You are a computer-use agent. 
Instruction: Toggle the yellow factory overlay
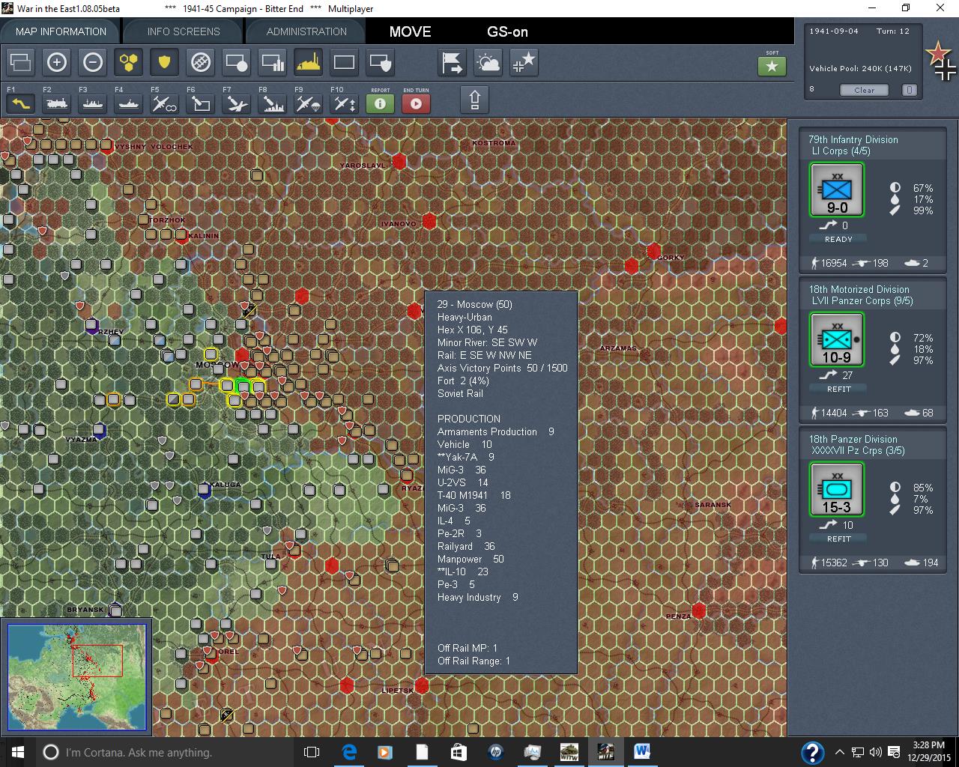[308, 62]
